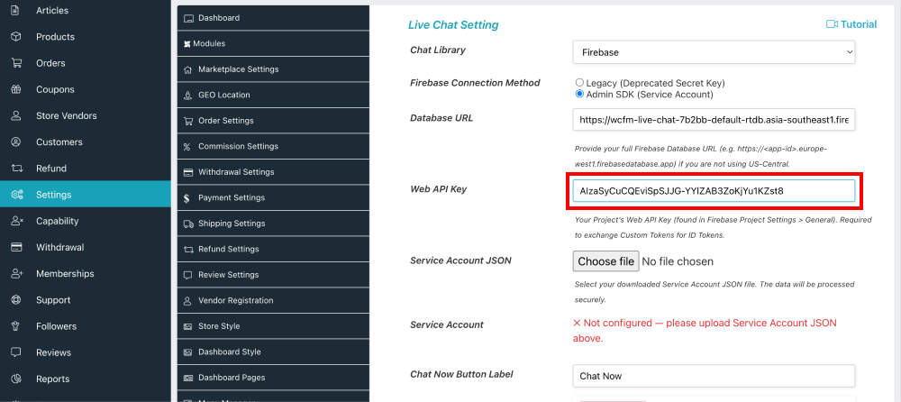Open the Tutorial link
The width and height of the screenshot is (901, 402).
click(858, 24)
